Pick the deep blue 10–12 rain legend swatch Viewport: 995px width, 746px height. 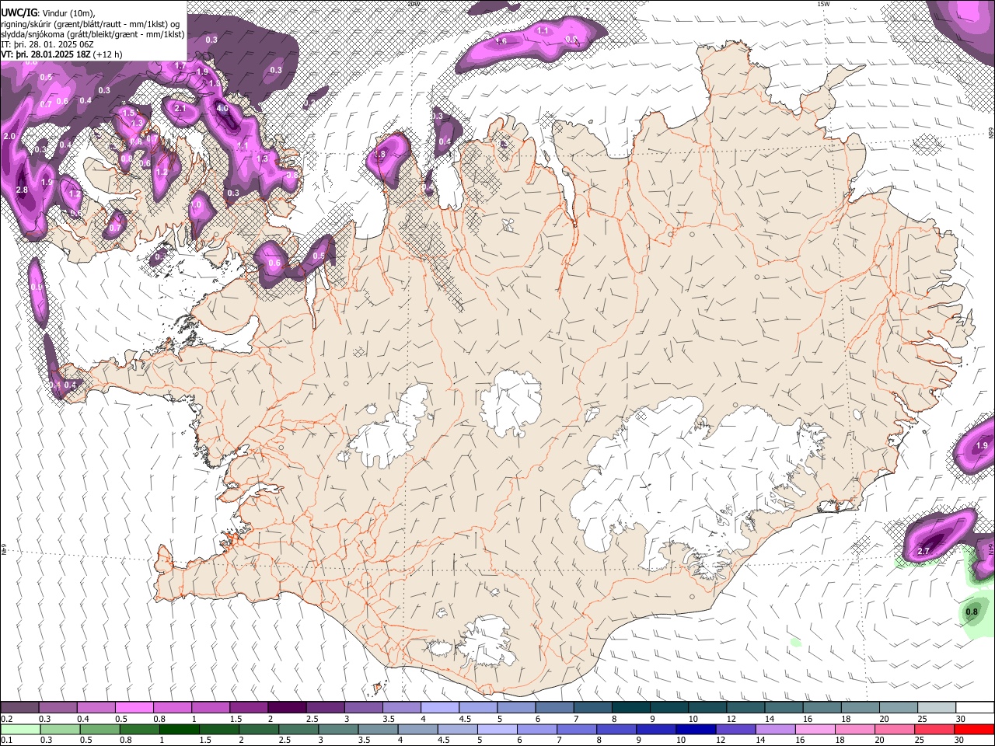(x=695, y=729)
